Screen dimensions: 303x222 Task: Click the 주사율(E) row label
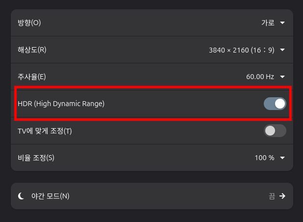[x=32, y=77]
